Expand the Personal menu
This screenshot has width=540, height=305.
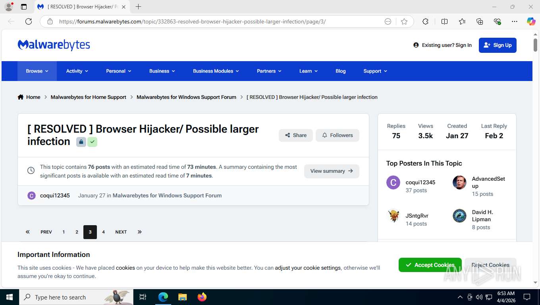(x=118, y=71)
